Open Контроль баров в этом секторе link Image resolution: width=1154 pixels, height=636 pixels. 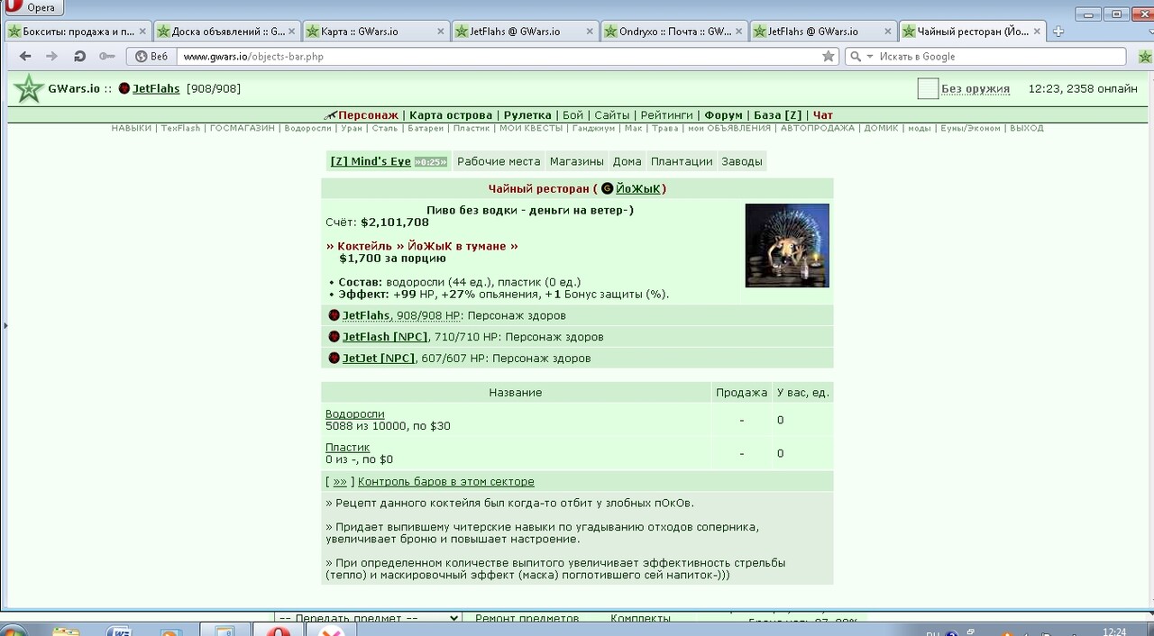446,481
